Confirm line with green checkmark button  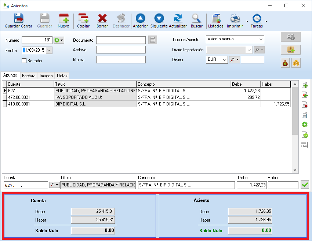coord(305,185)
